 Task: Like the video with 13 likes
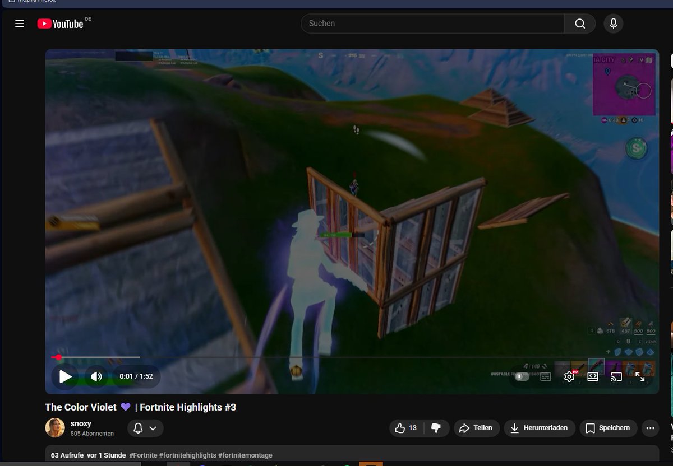(407, 428)
